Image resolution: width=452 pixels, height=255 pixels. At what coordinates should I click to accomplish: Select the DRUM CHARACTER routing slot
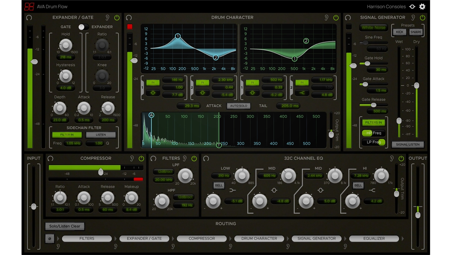pyautogui.click(x=259, y=238)
